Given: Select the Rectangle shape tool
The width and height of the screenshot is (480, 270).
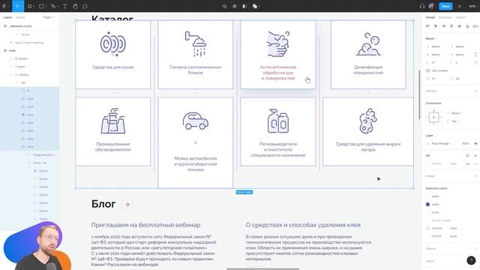Looking at the screenshot, I should coord(41,6).
